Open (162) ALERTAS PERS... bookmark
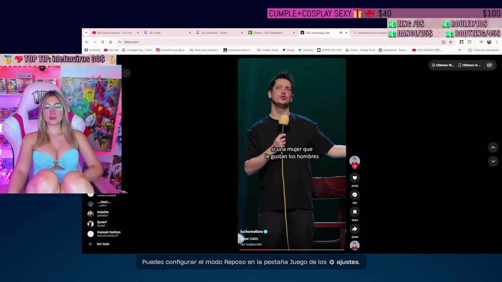The width and height of the screenshot is (502, 282). click(427, 50)
